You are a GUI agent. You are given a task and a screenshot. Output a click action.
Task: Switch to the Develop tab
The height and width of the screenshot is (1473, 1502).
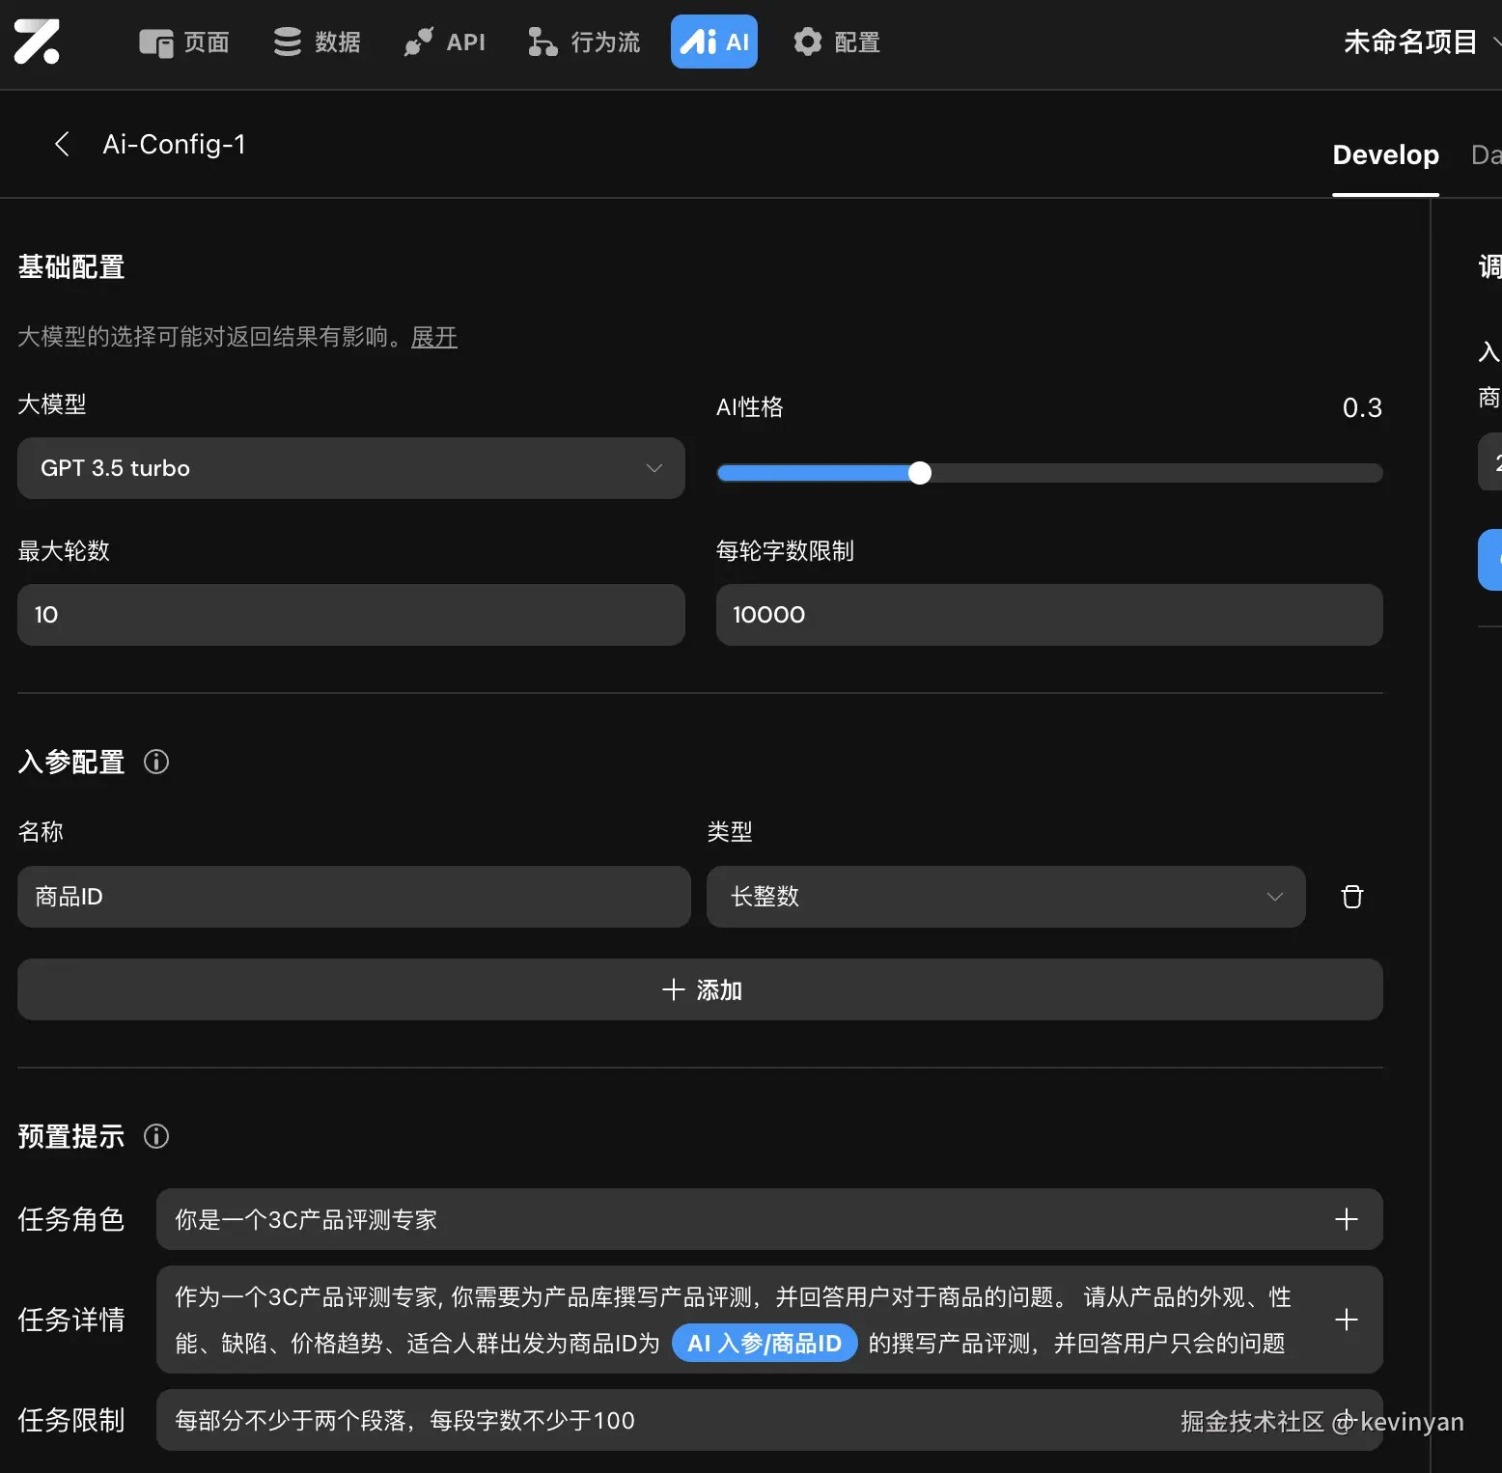point(1385,154)
